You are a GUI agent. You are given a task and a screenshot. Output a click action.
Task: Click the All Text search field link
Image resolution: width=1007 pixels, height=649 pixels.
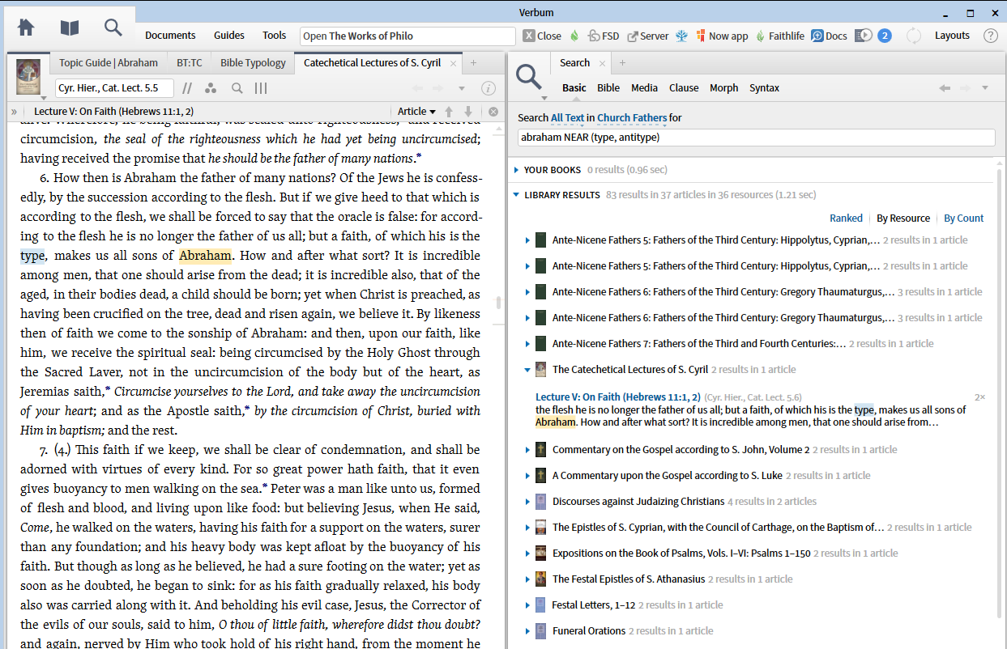point(567,118)
